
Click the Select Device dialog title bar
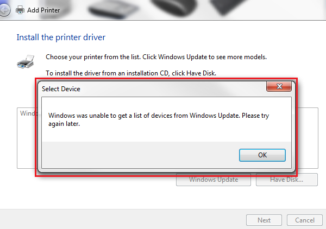click(152, 89)
